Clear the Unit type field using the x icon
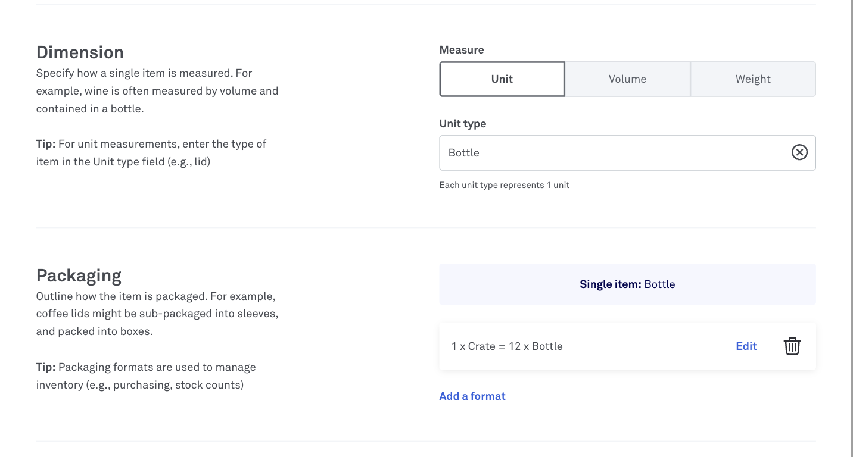The height and width of the screenshot is (457, 853). [x=799, y=153]
